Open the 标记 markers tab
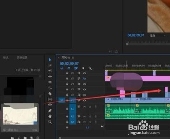Screen dimensions: 170x139 [x=6, y=58]
